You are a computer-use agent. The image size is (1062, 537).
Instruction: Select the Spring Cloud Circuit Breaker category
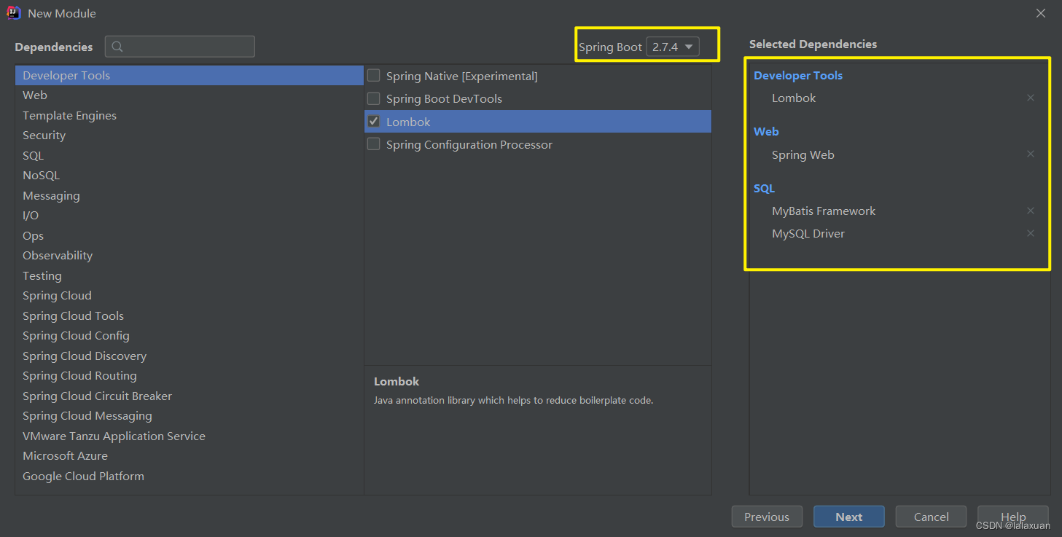click(x=190, y=396)
